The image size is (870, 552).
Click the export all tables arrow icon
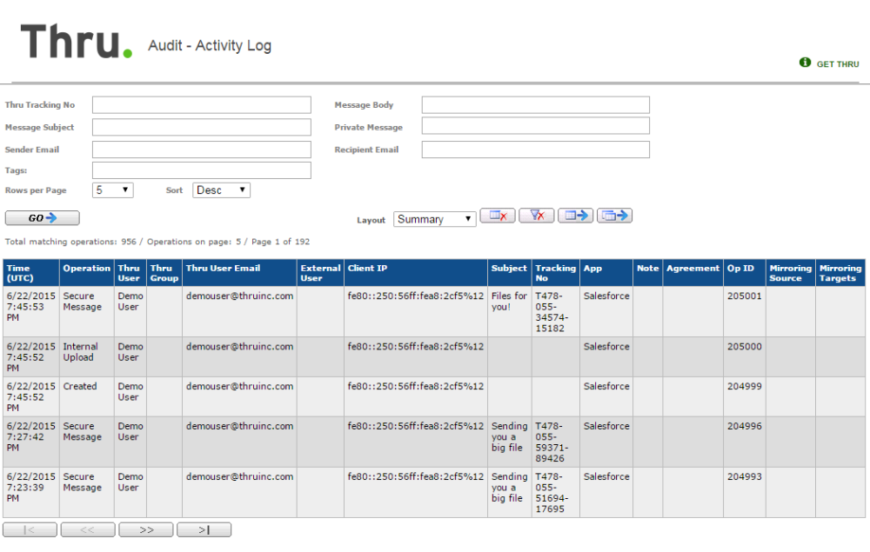614,216
